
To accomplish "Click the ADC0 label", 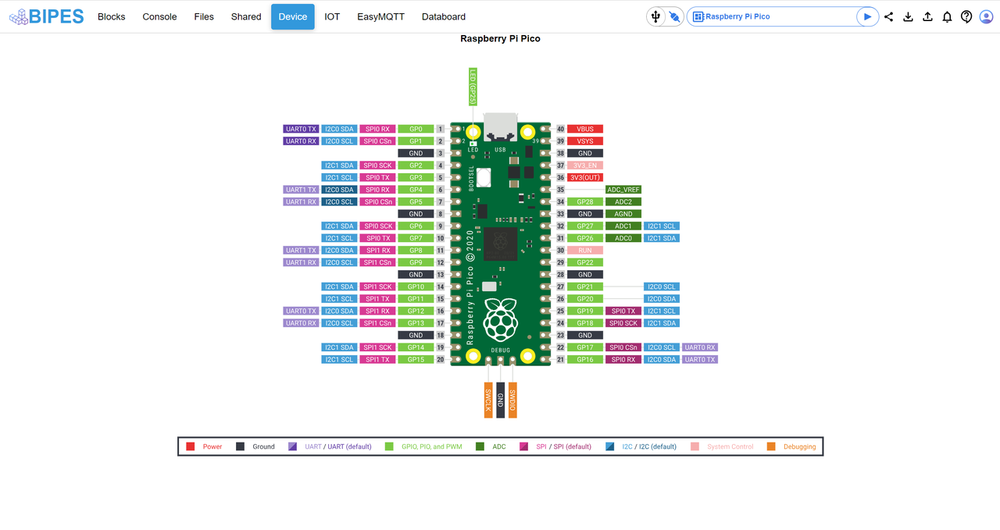I will [623, 238].
